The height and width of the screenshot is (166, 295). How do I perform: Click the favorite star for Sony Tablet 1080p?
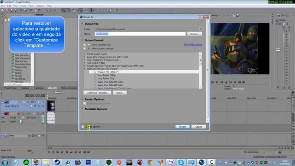pos(95,75)
